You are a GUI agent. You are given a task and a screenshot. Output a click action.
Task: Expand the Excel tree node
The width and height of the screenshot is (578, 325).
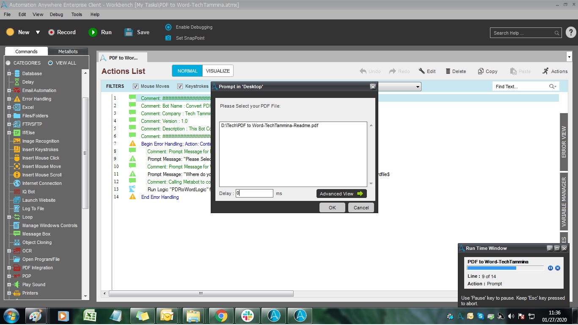9,107
